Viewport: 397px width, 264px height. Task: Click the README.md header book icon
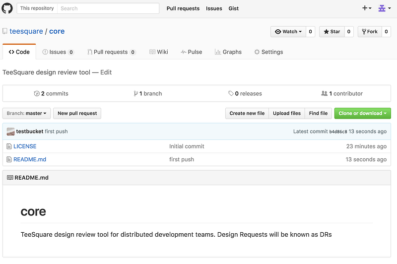(x=10, y=178)
